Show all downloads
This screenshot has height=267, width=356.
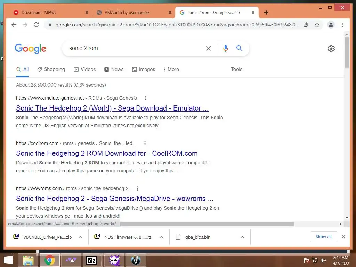click(324, 237)
